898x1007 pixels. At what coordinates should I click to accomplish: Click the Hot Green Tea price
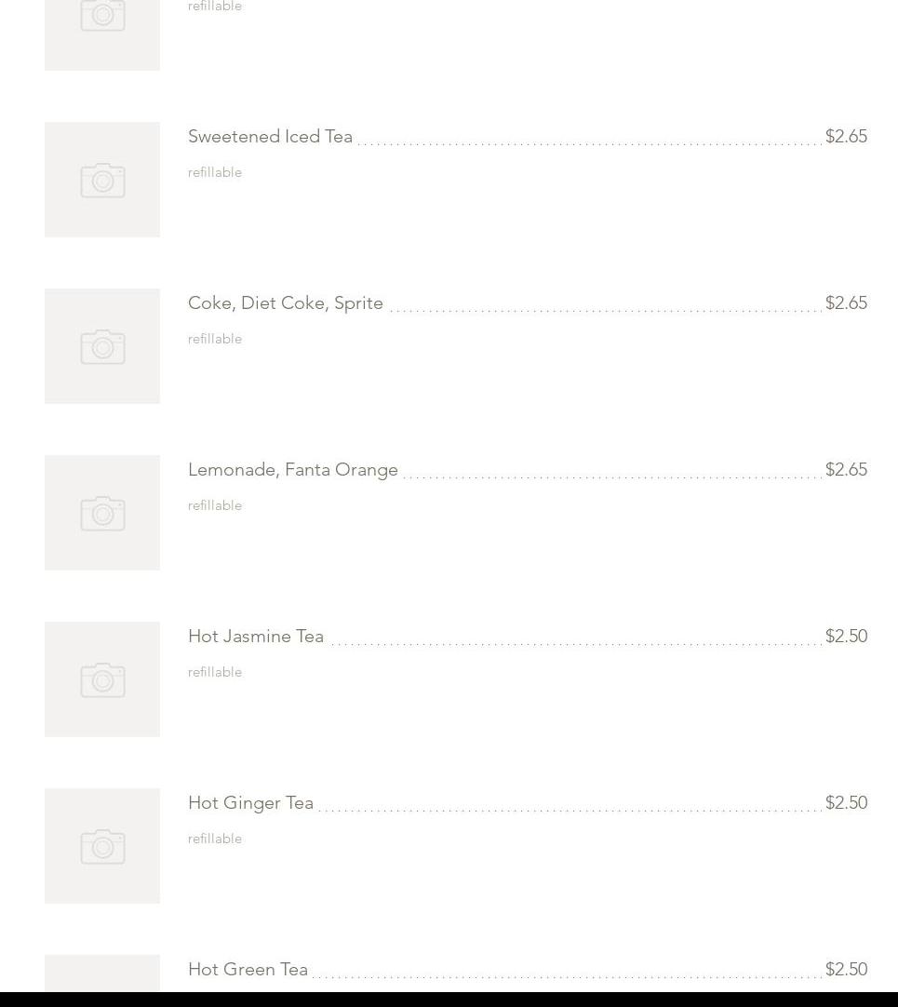[x=846, y=970]
